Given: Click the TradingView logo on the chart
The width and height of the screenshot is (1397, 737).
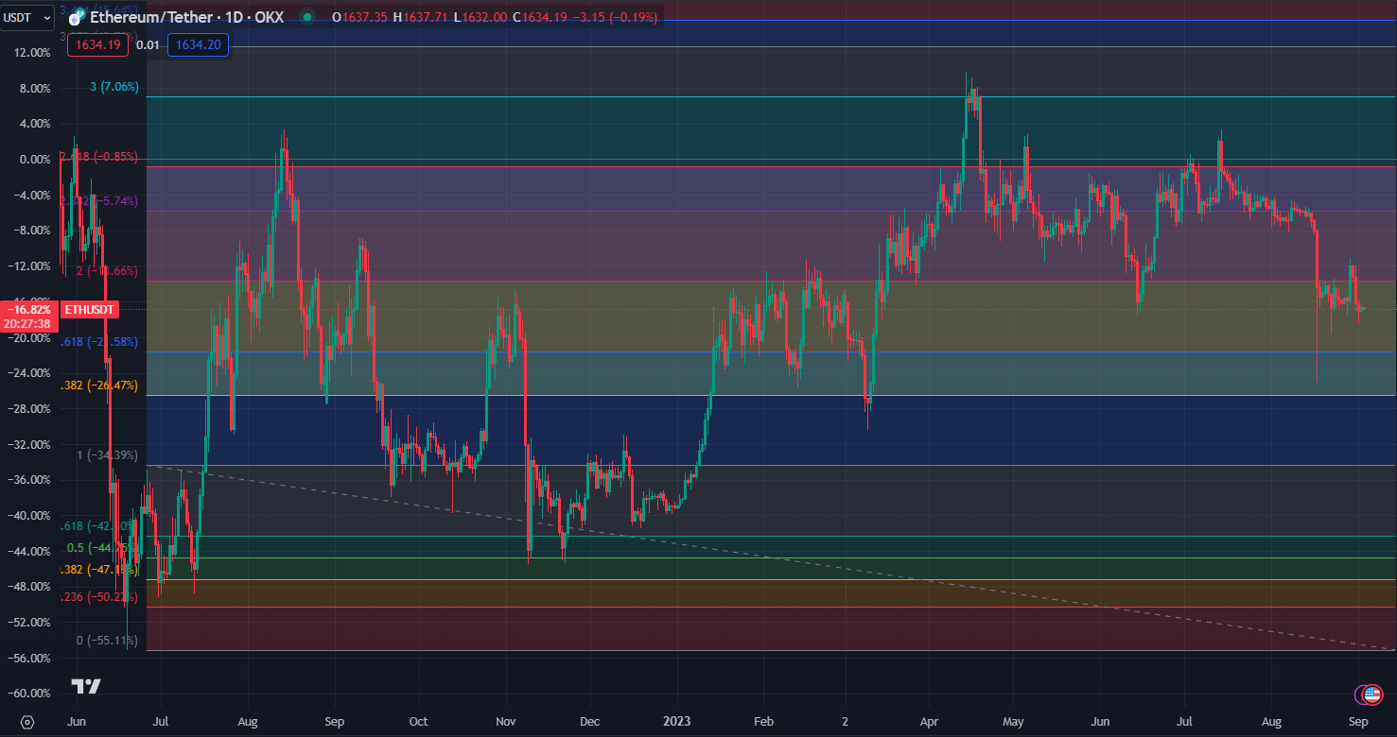Looking at the screenshot, I should click(x=87, y=686).
